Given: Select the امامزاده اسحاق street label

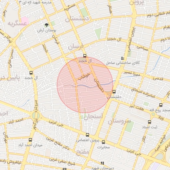Looking at the screenshot, I should tap(143, 93).
